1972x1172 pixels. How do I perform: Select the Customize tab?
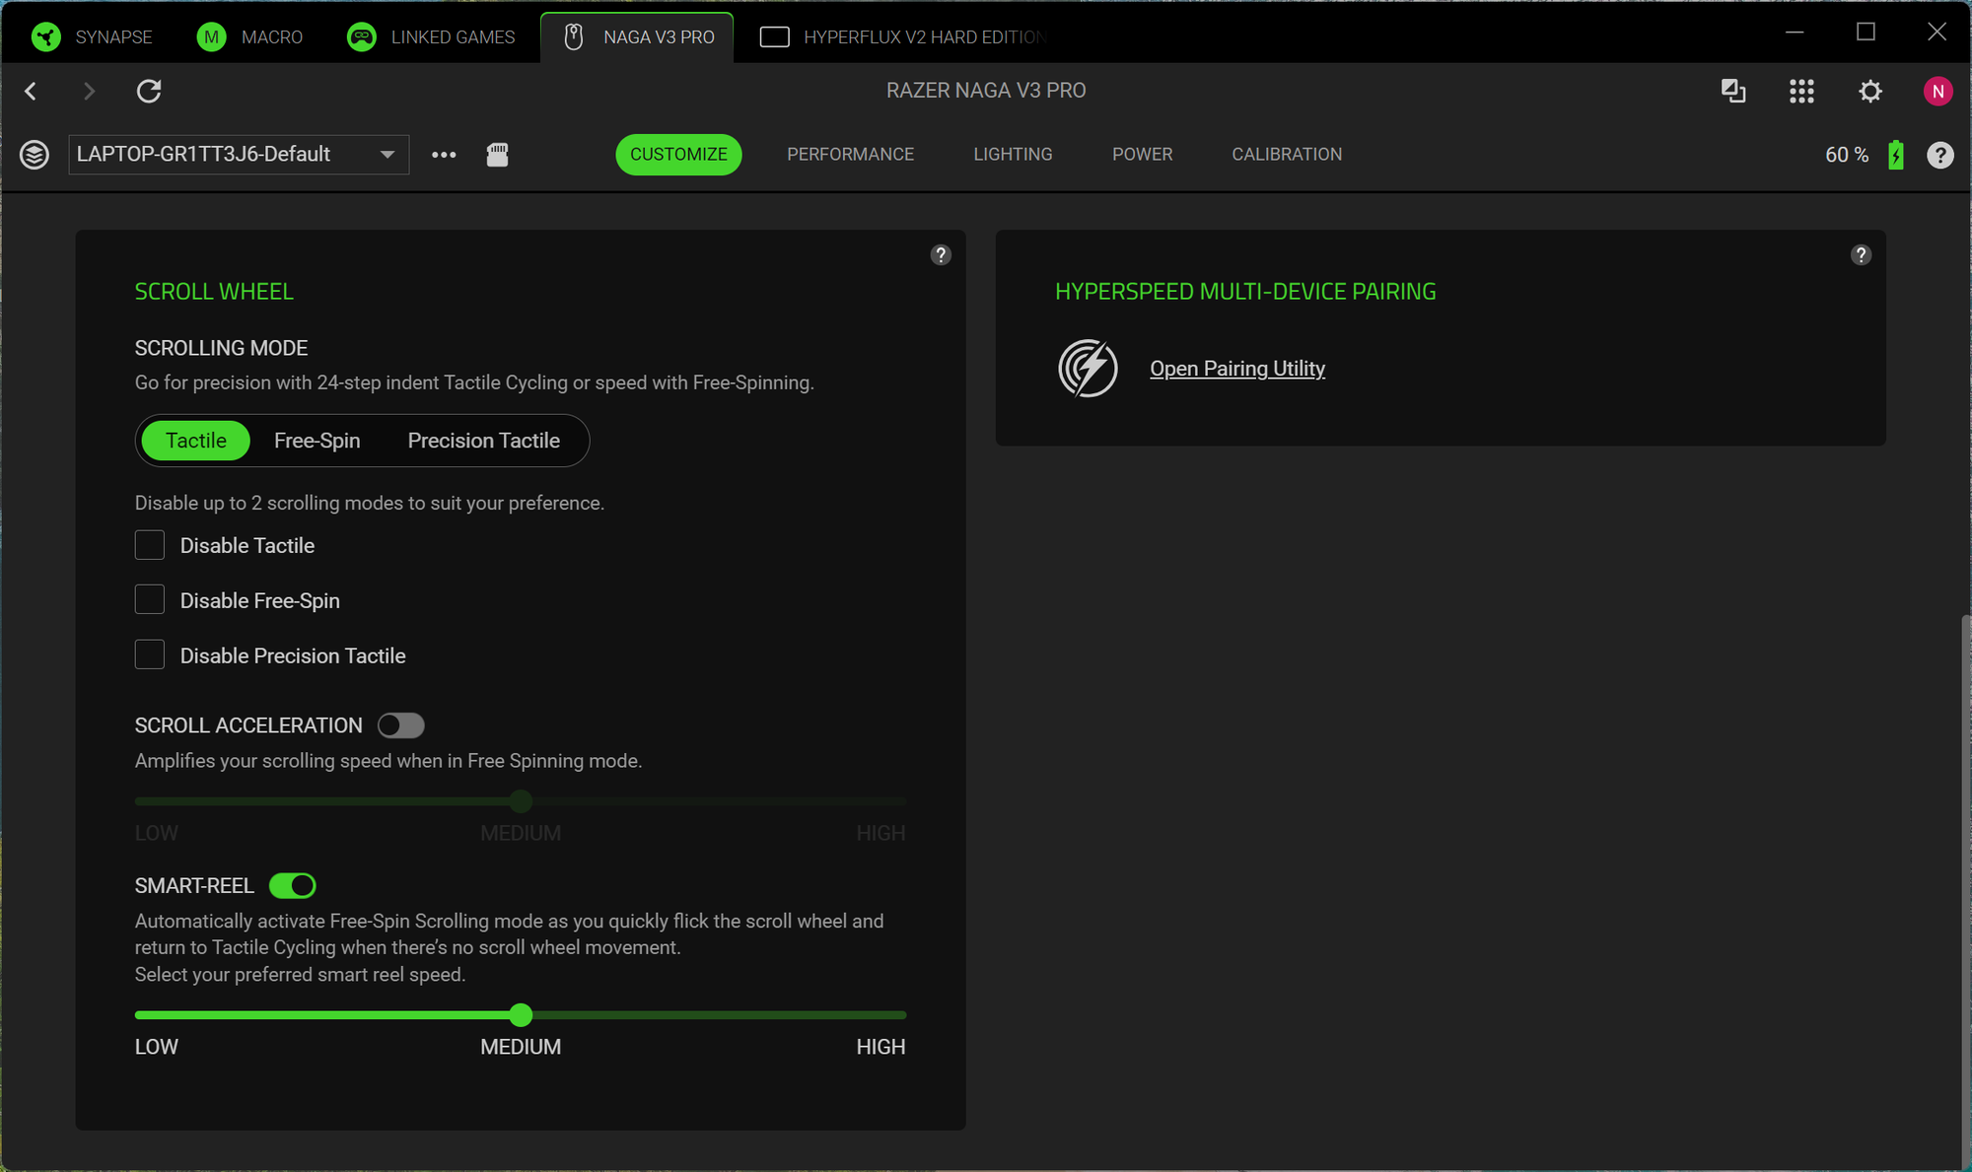coord(678,155)
